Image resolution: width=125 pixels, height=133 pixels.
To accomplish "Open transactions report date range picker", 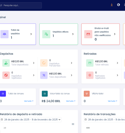I will [104, 120].
